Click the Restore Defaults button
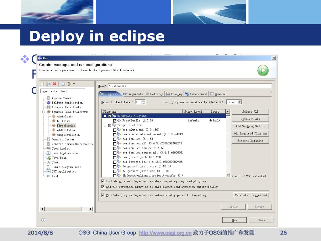321x241 pixels. tap(250, 141)
